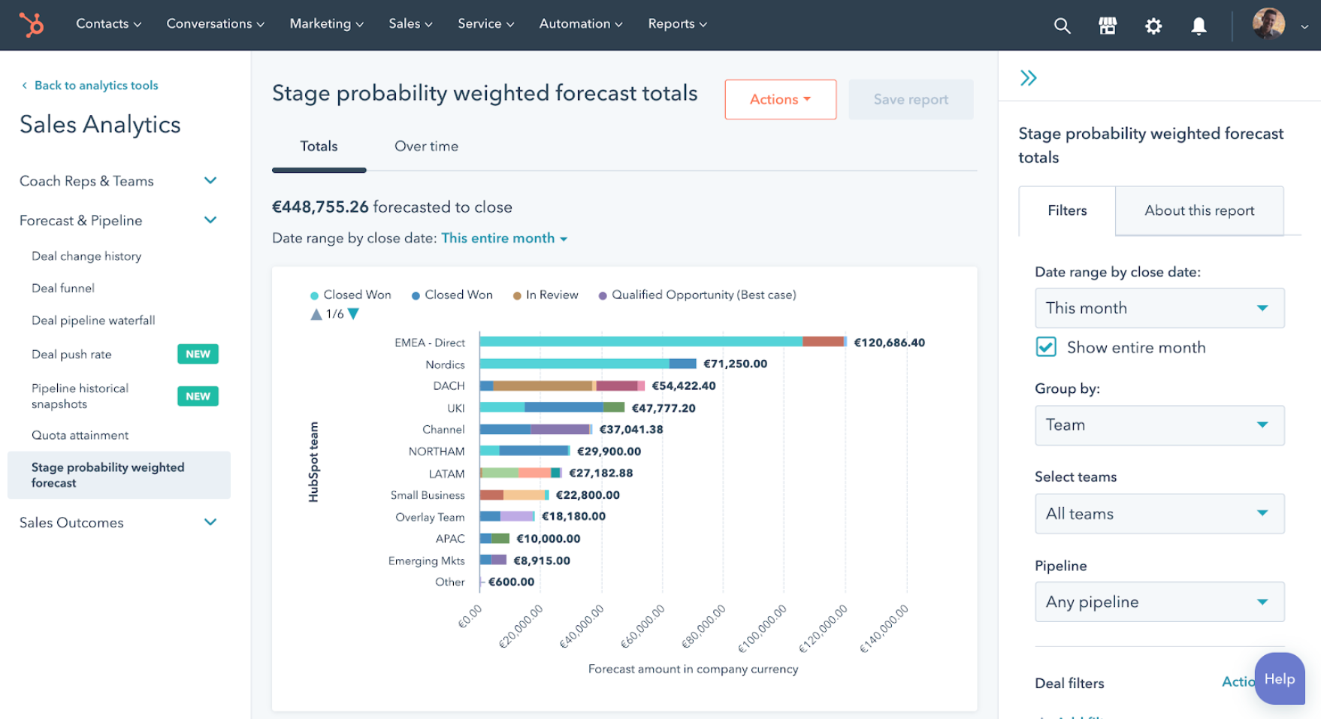Screen dimensions: 1321x719
Task: Collapse the right filters panel with double-chevron
Action: tap(1029, 77)
